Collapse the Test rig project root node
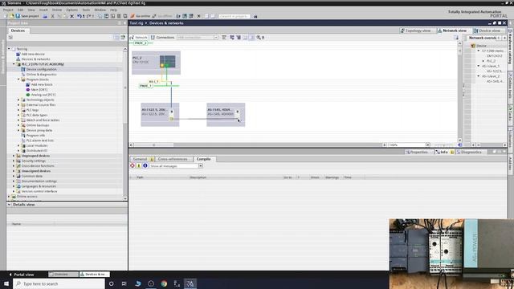This screenshot has width=514, height=289. pyautogui.click(x=9, y=49)
